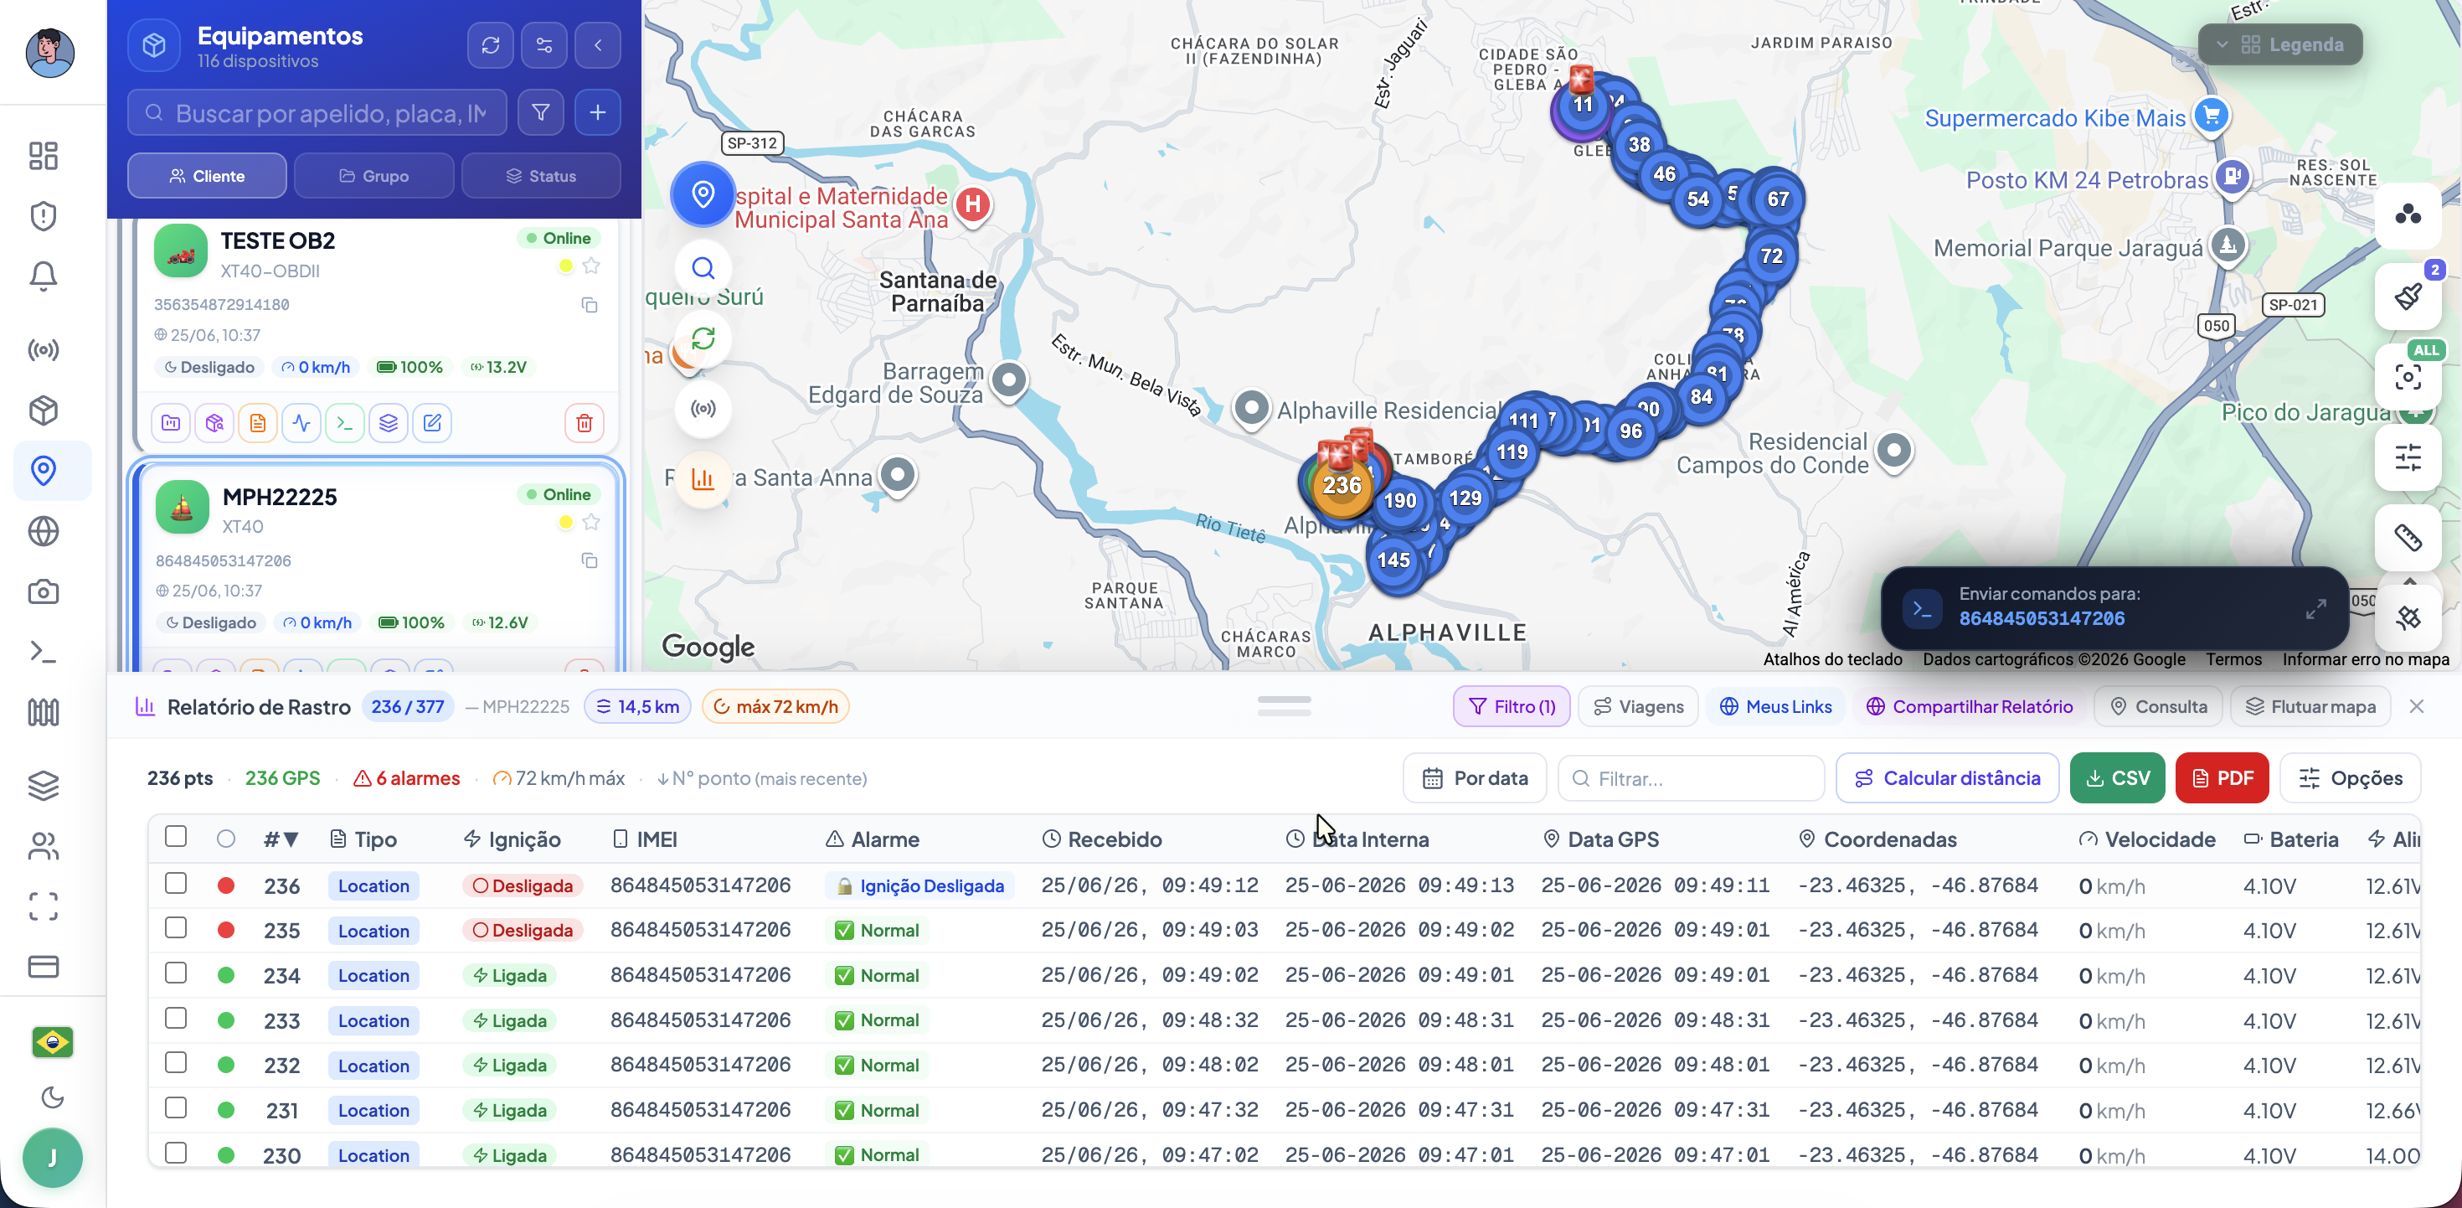This screenshot has width=2462, height=1208.
Task: Open device filter funnel icon
Action: click(x=541, y=113)
